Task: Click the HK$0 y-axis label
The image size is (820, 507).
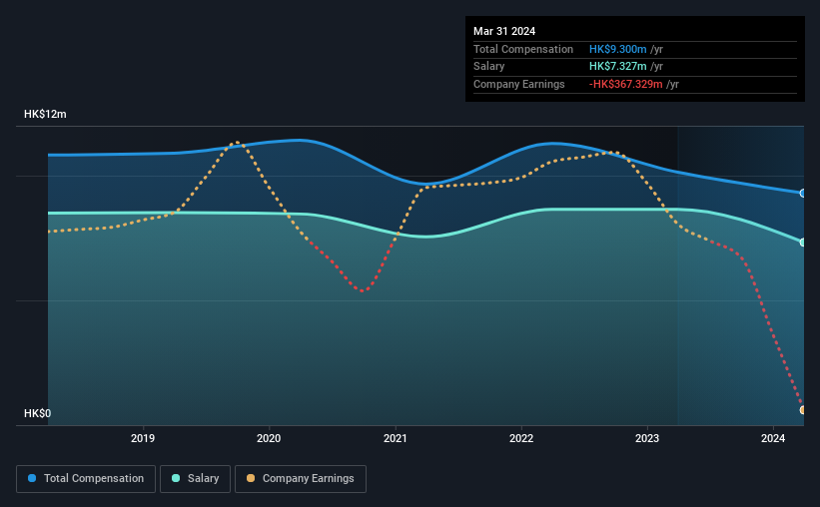Action: (38, 413)
